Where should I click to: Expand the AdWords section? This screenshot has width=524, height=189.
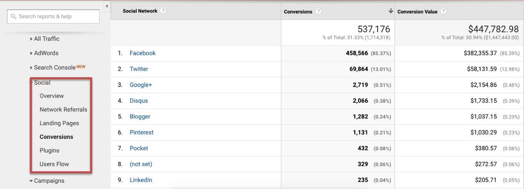coord(44,53)
